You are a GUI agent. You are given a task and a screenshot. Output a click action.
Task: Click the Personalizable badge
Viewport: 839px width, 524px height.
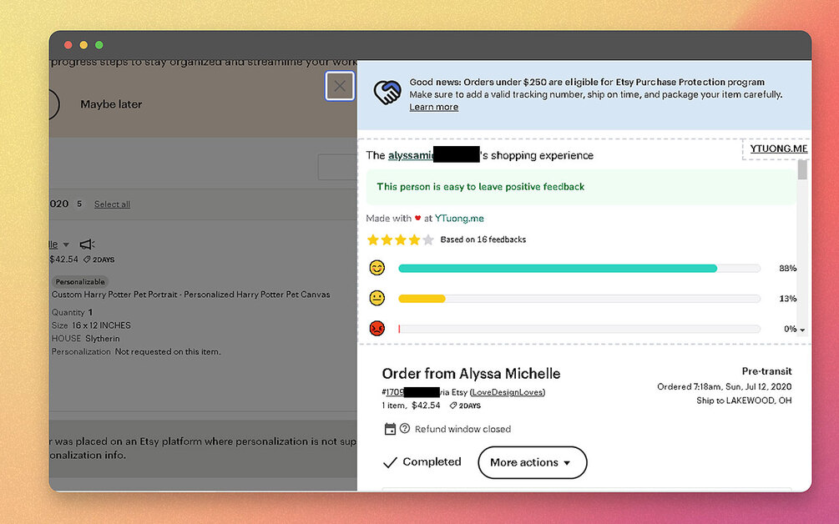click(x=80, y=282)
